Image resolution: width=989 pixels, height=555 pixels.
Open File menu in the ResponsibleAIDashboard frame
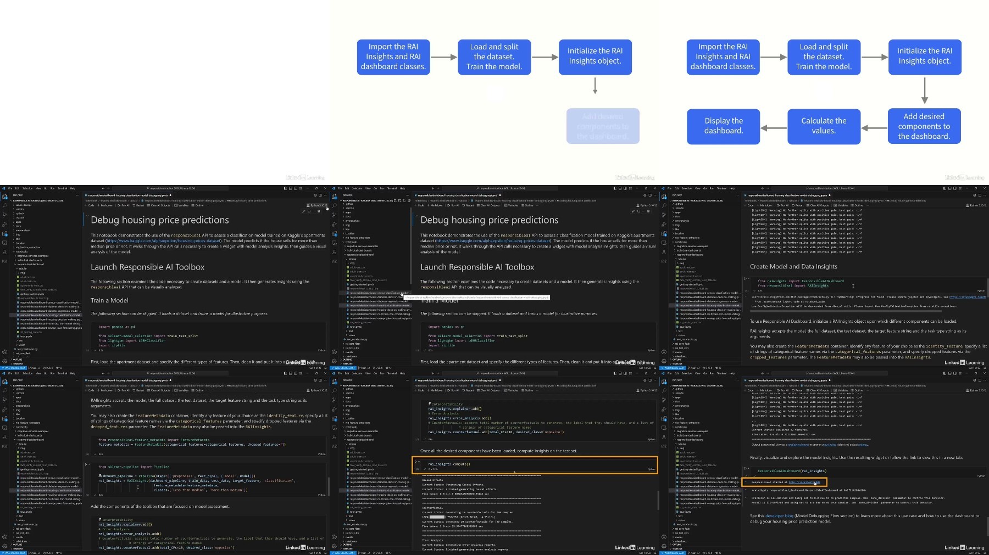point(670,373)
